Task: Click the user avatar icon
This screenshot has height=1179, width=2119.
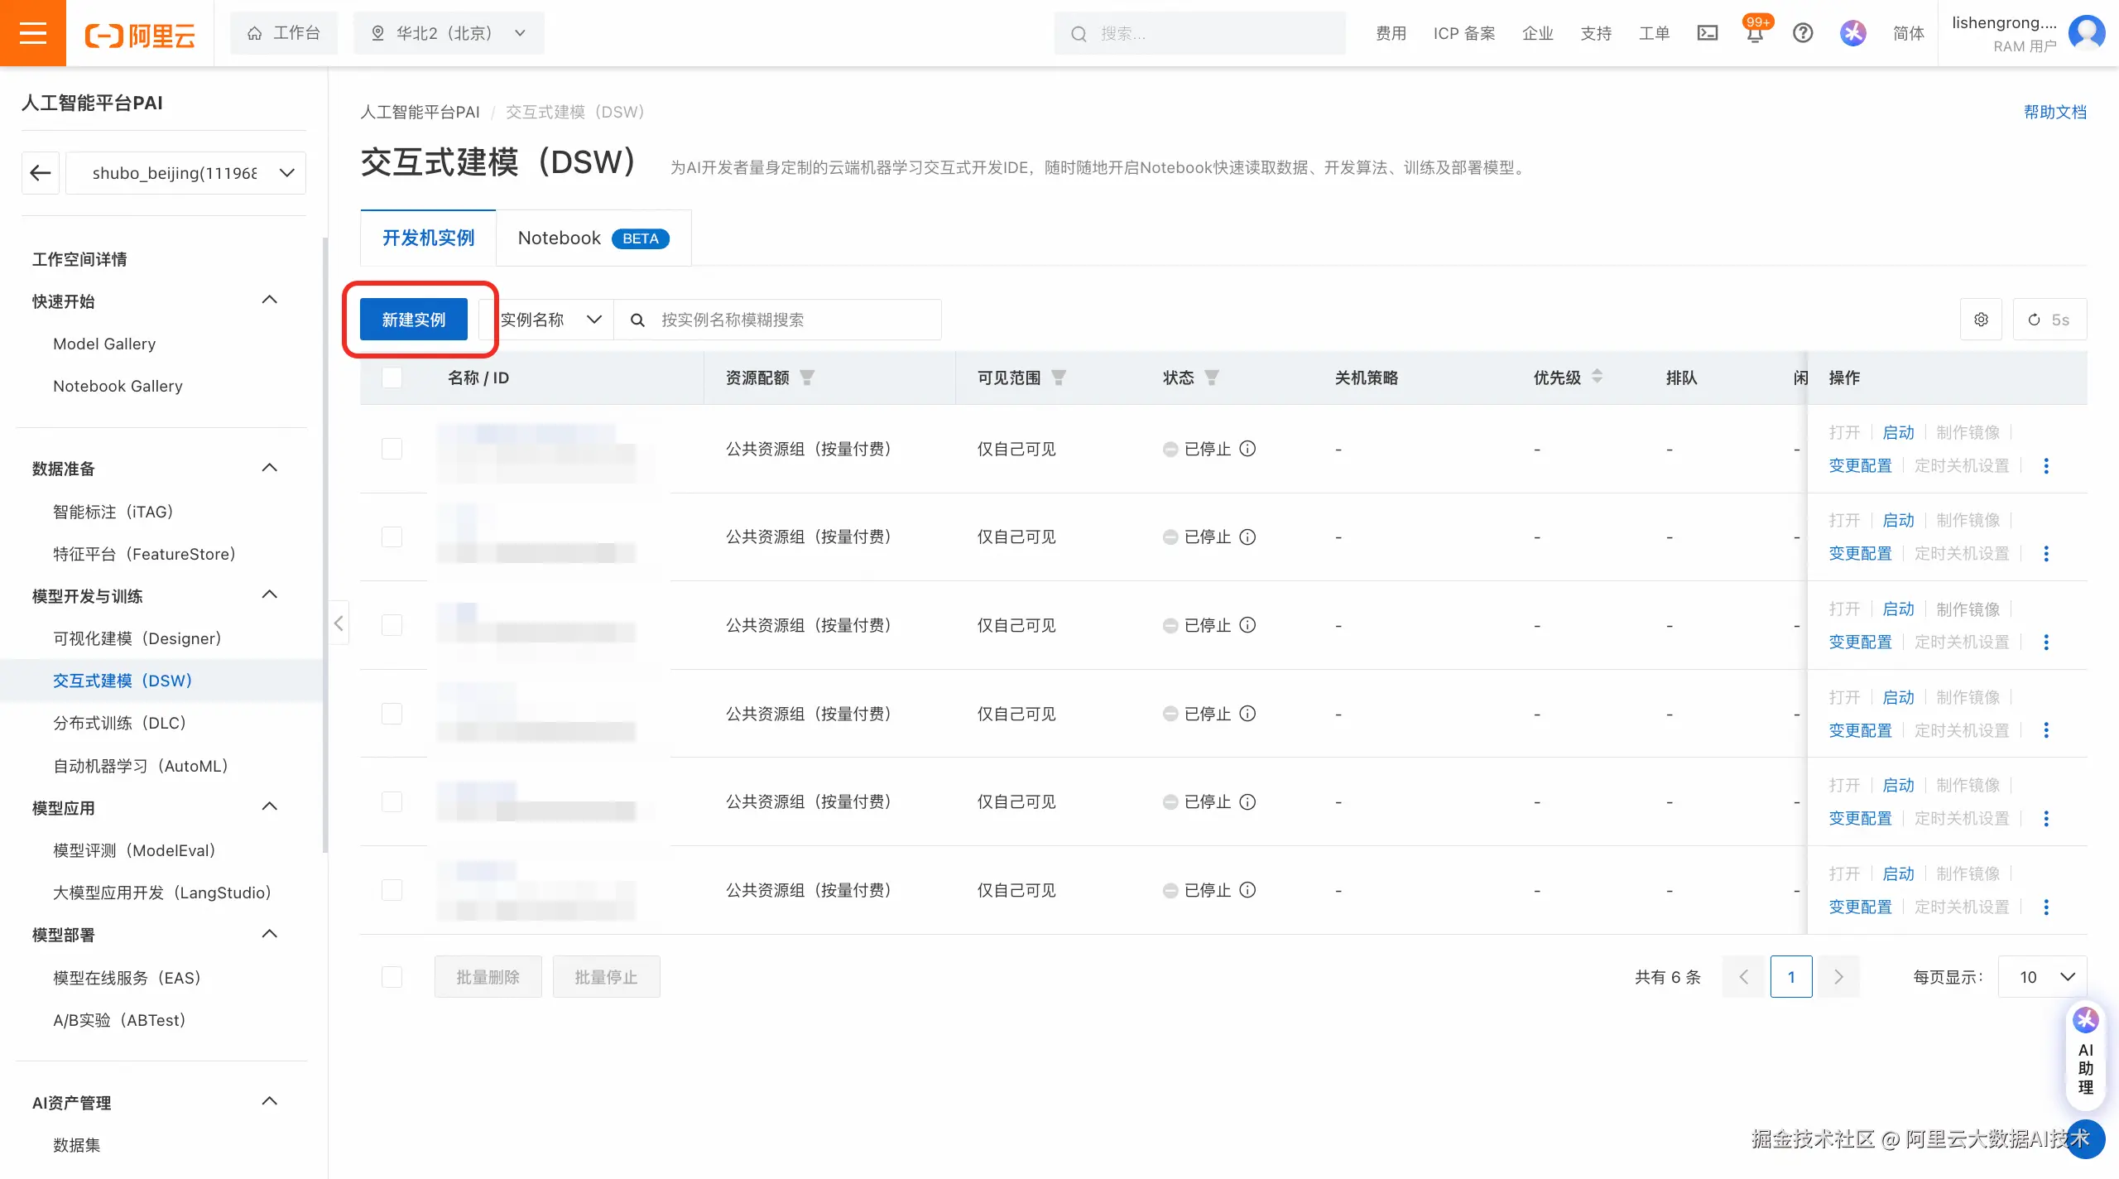Action: pos(2087,33)
